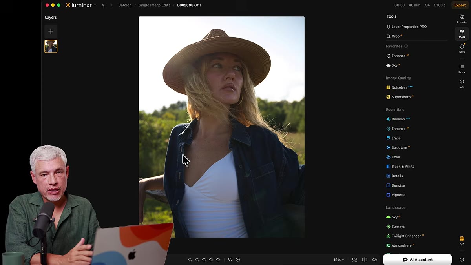Go to Catalog in breadcrumb
Viewport: 471px width, 265px height.
click(x=125, y=5)
